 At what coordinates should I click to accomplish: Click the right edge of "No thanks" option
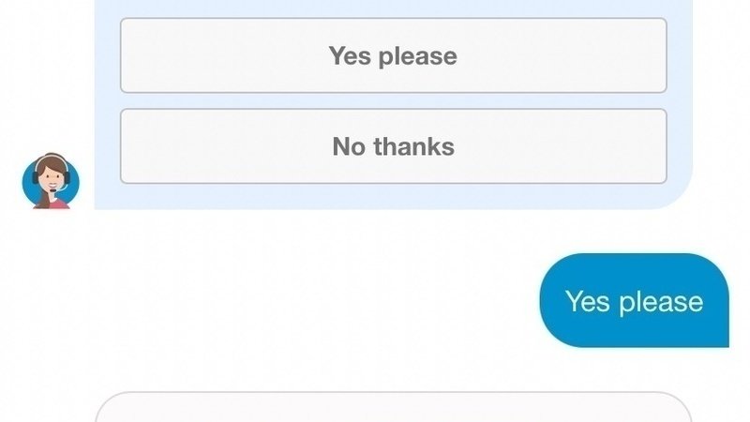tap(656, 146)
